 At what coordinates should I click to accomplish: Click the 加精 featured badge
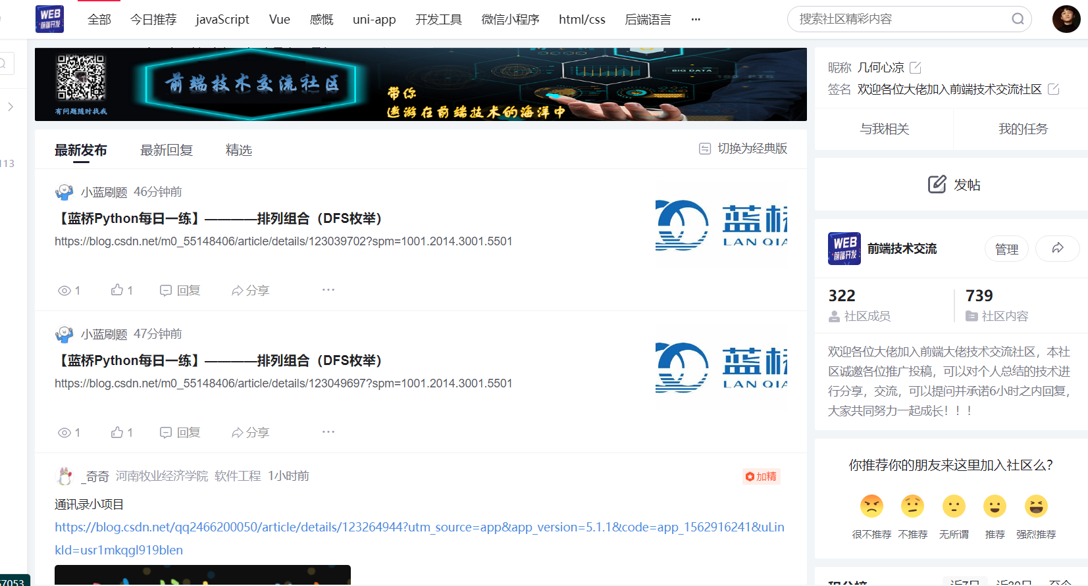coord(761,476)
